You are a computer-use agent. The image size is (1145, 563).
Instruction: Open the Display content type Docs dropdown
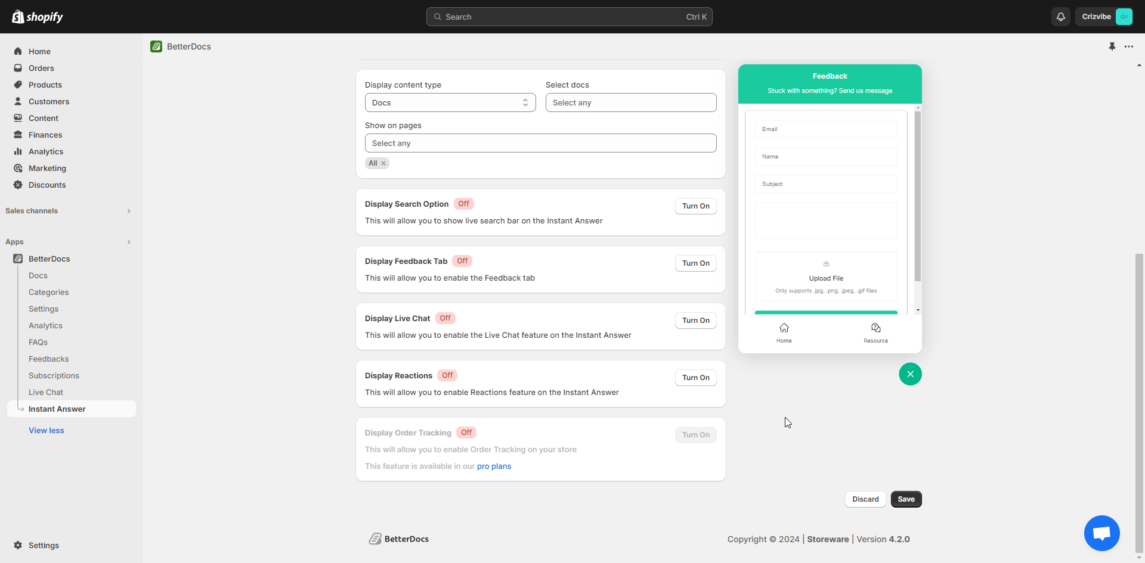[x=450, y=102]
